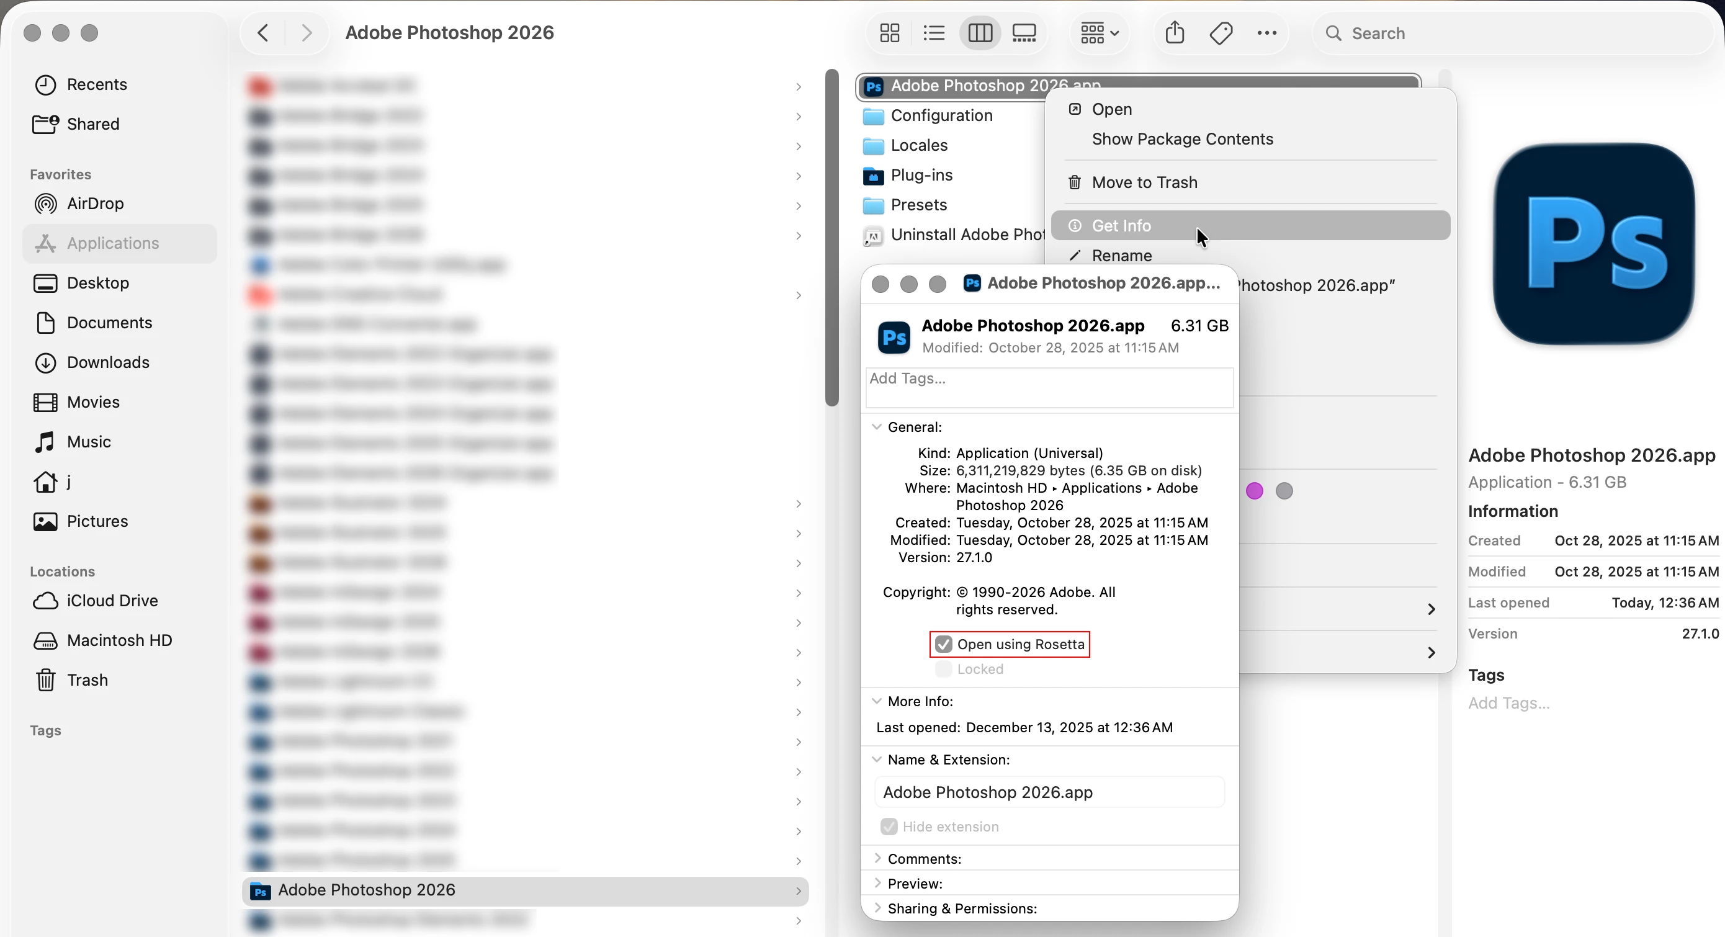Choose Move to Trash
The image size is (1725, 937).
pos(1250,182)
